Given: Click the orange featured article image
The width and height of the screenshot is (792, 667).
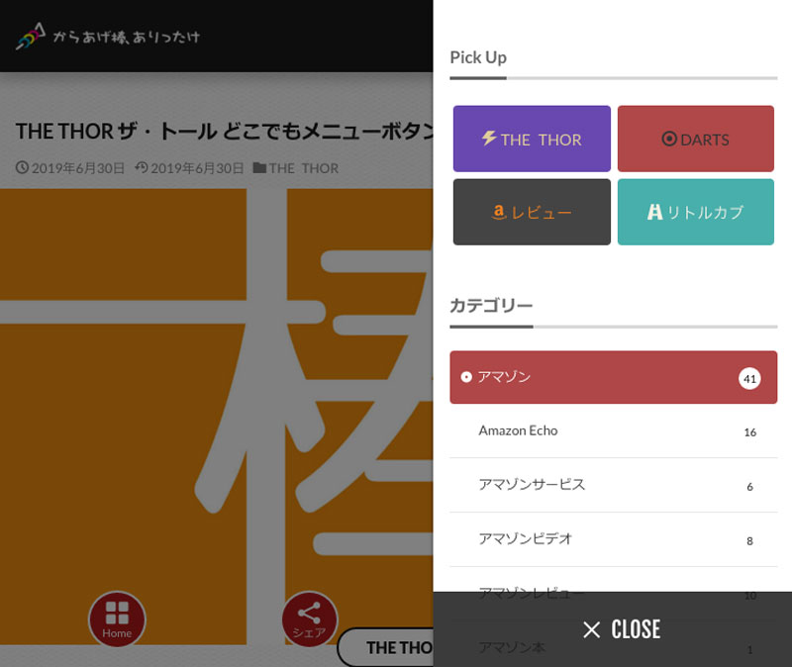Looking at the screenshot, I should tap(216, 417).
